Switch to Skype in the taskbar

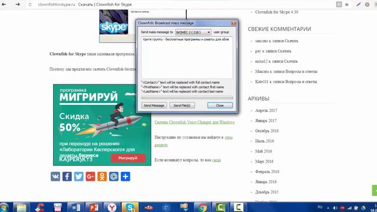click(x=130, y=207)
